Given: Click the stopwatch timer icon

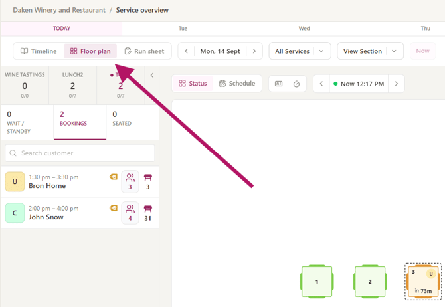Looking at the screenshot, I should tap(296, 84).
